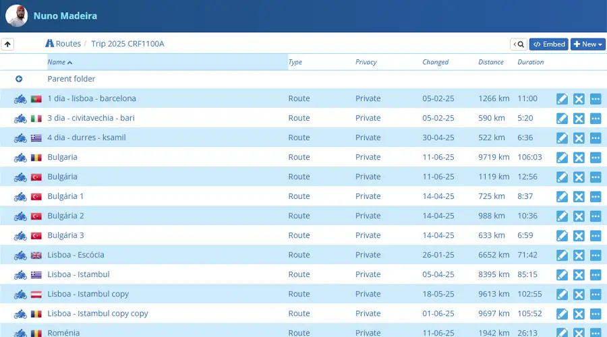607x337 pixels.
Task: Click the Italy flag on 3 dia row
Action: tap(36, 119)
